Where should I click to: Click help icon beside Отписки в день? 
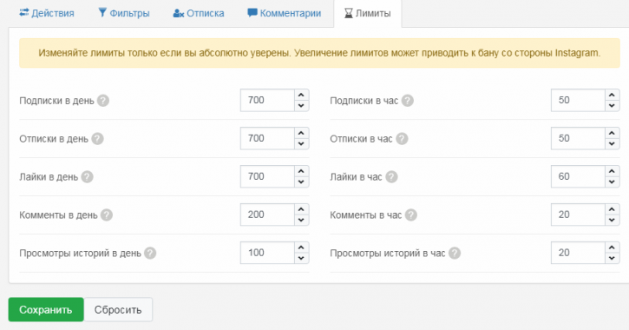(x=97, y=139)
